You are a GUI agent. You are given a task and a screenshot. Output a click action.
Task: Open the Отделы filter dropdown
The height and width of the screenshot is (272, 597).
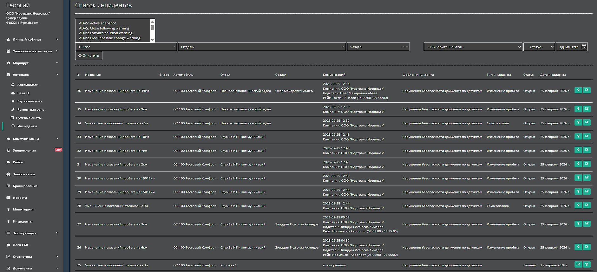point(261,47)
